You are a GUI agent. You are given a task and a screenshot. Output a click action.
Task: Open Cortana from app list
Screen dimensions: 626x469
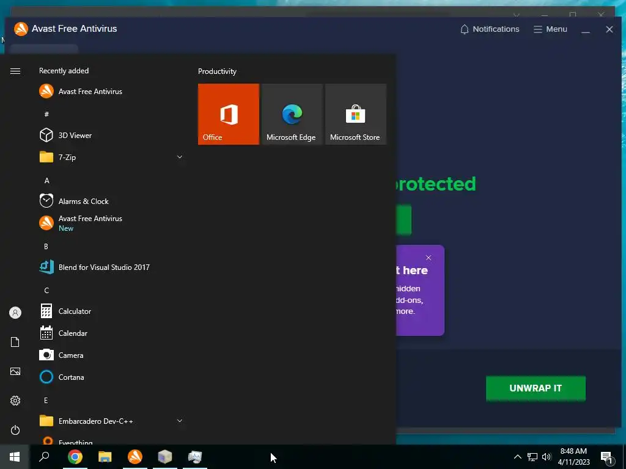click(111, 377)
